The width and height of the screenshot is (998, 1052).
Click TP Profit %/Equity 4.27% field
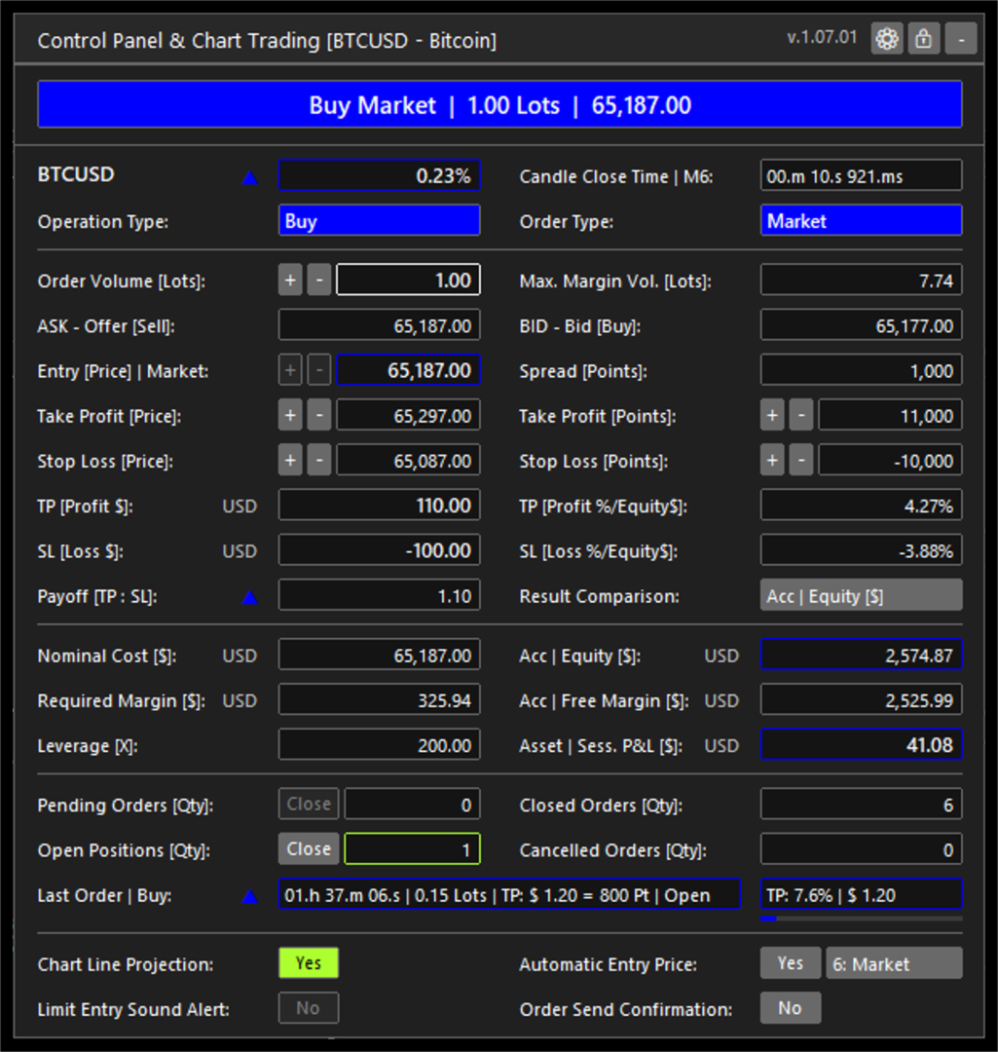[861, 506]
